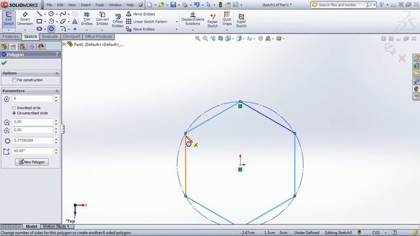Confirm polygon with green checkmark
Viewport: 420px width, 236px height.
(x=4, y=63)
